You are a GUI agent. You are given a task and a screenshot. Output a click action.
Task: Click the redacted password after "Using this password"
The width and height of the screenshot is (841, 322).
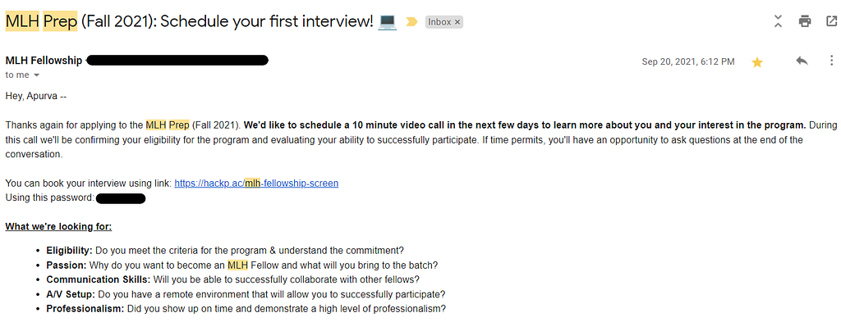(121, 199)
